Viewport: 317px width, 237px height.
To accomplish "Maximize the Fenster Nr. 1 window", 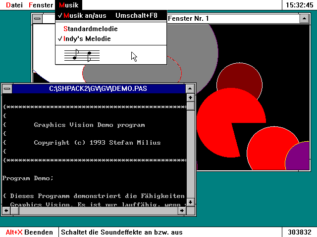I will (x=305, y=19).
